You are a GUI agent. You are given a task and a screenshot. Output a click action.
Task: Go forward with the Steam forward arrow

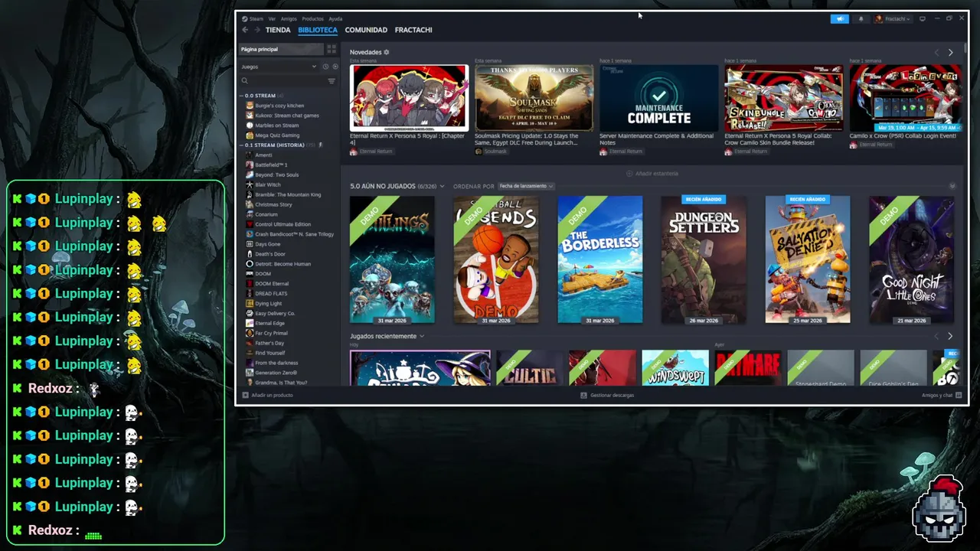click(x=257, y=30)
